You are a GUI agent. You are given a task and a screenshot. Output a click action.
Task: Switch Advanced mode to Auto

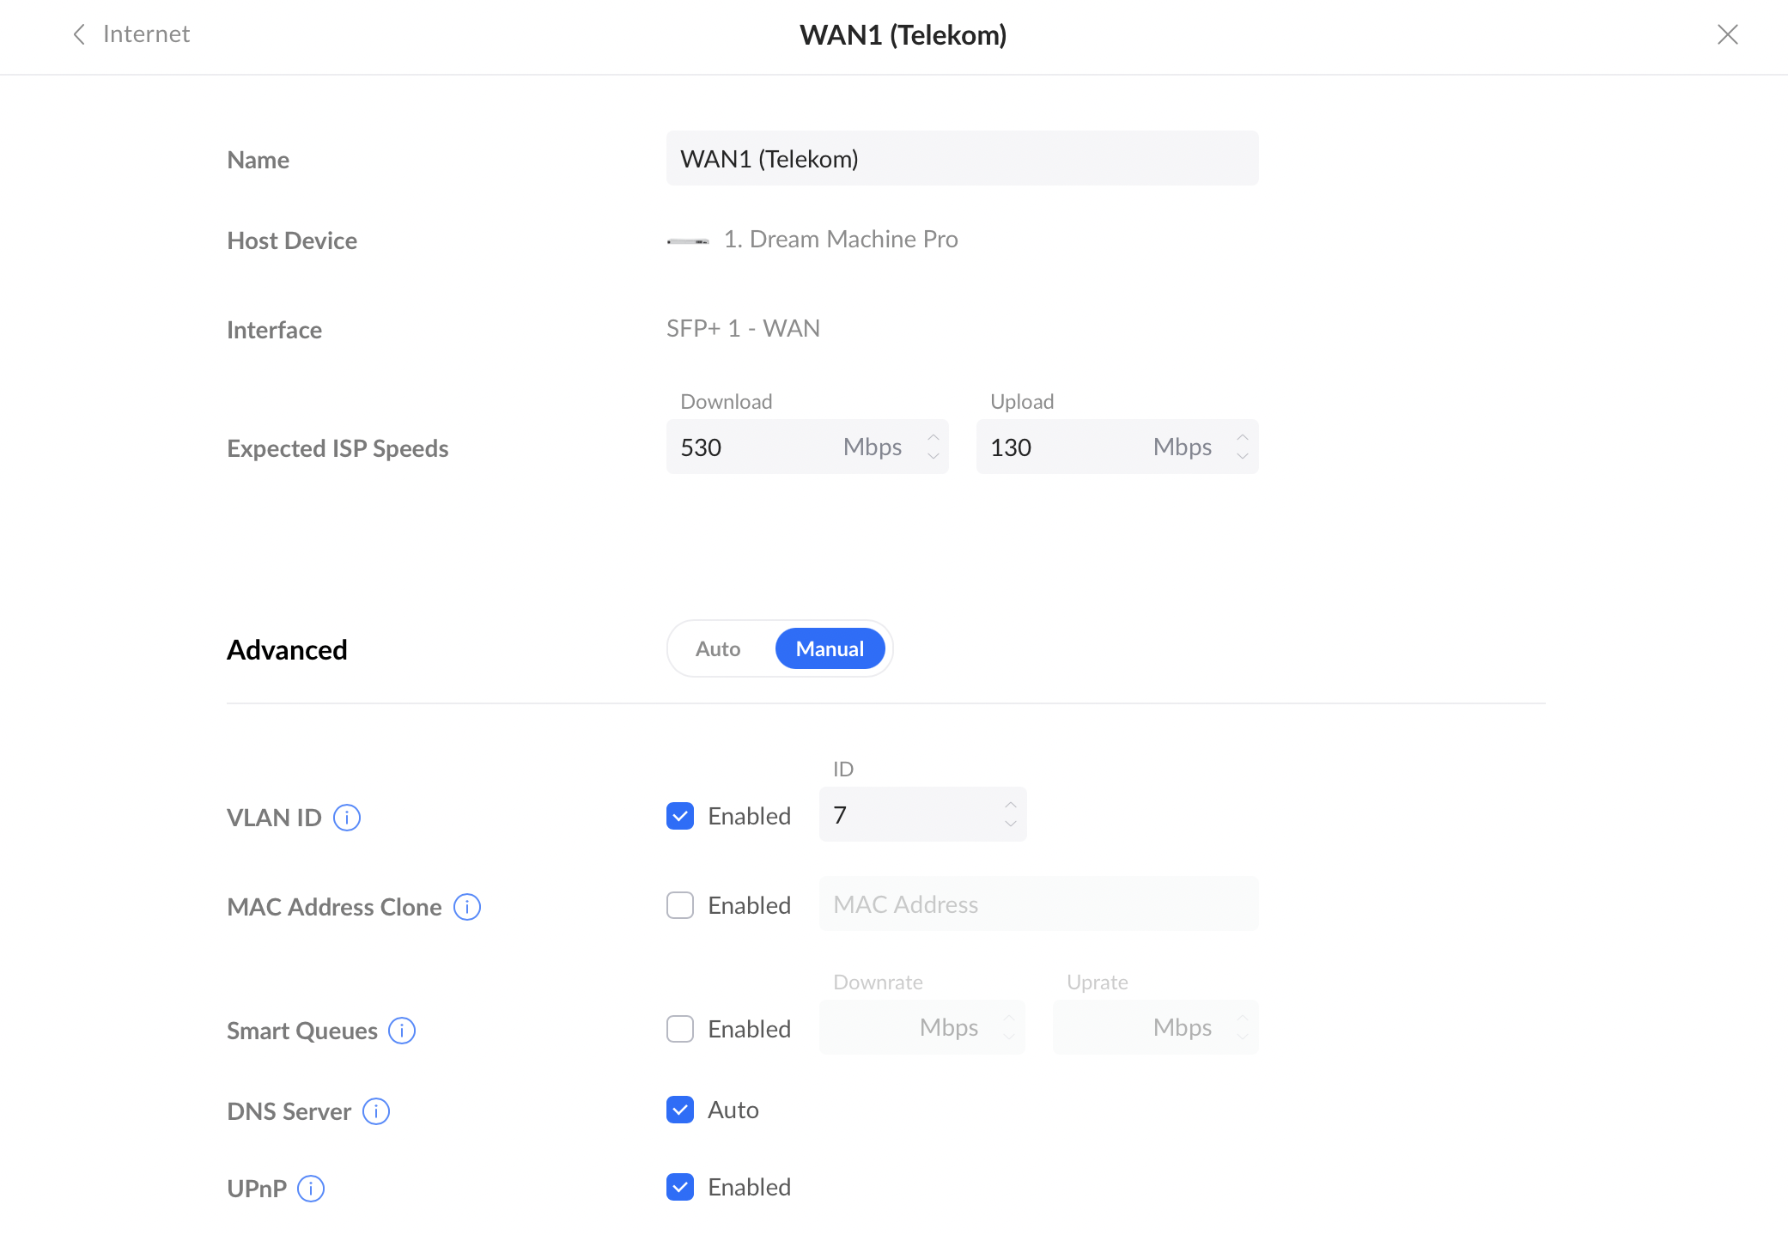coord(718,648)
